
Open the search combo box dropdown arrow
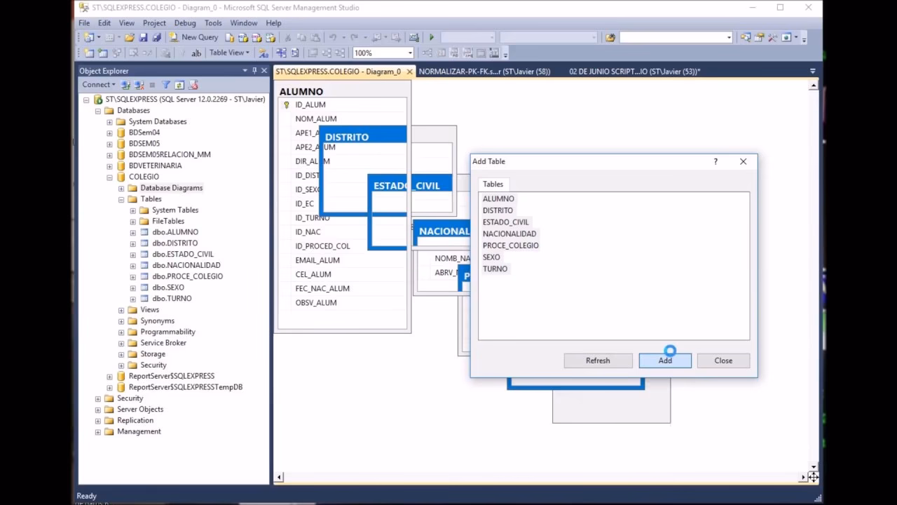point(729,37)
